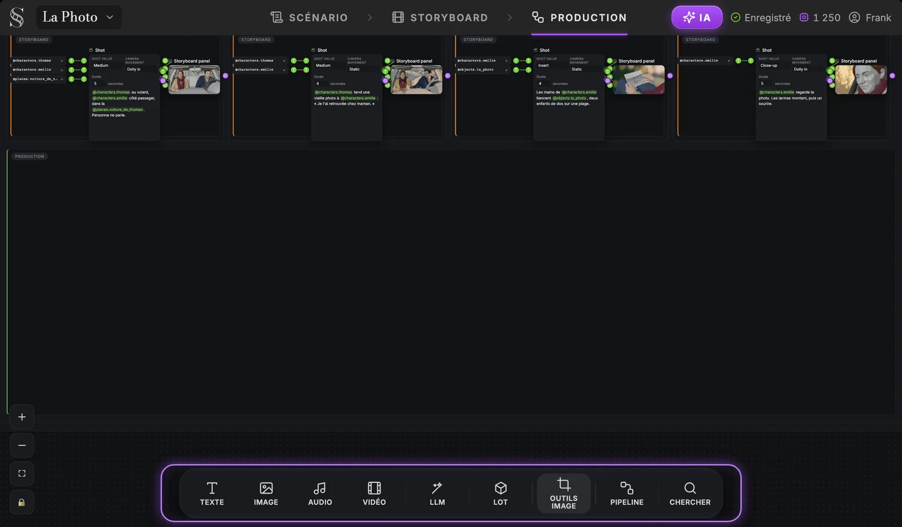Viewport: 902px width, 527px height.
Task: Fit canvas to view button
Action: click(22, 473)
